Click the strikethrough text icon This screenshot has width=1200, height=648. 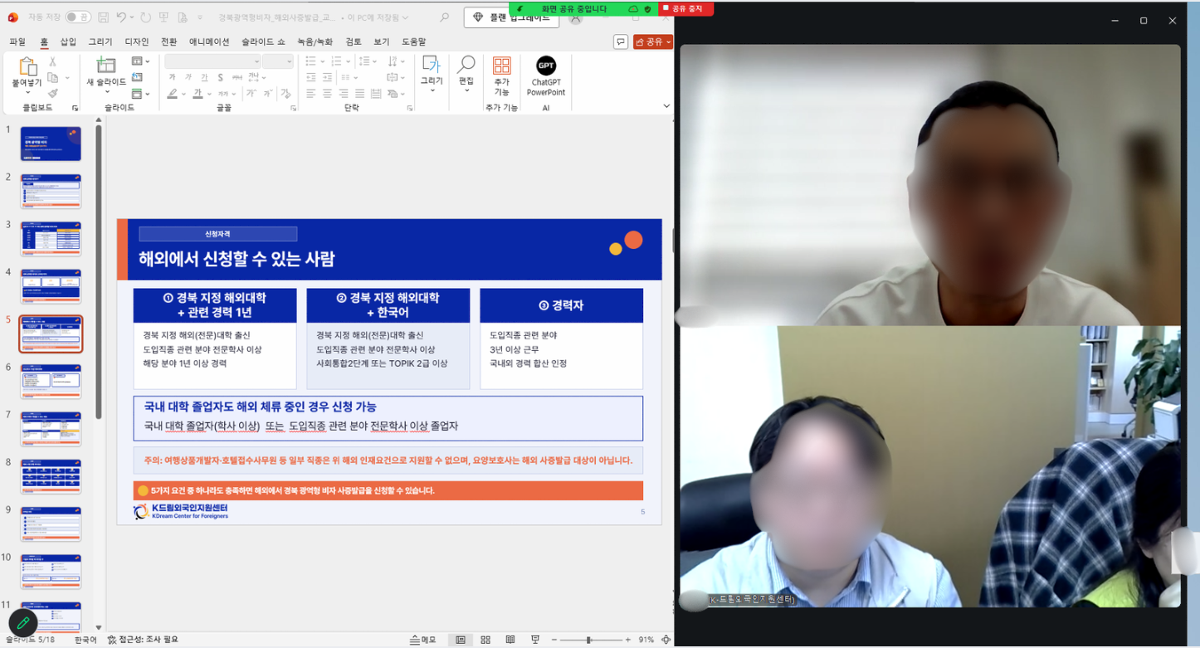pyautogui.click(x=236, y=78)
